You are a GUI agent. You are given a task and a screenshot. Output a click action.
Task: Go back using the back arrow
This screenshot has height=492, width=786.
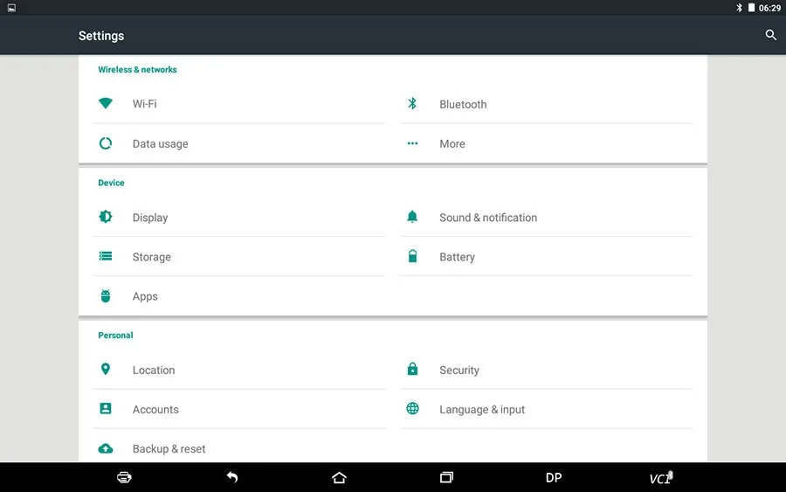[231, 477]
